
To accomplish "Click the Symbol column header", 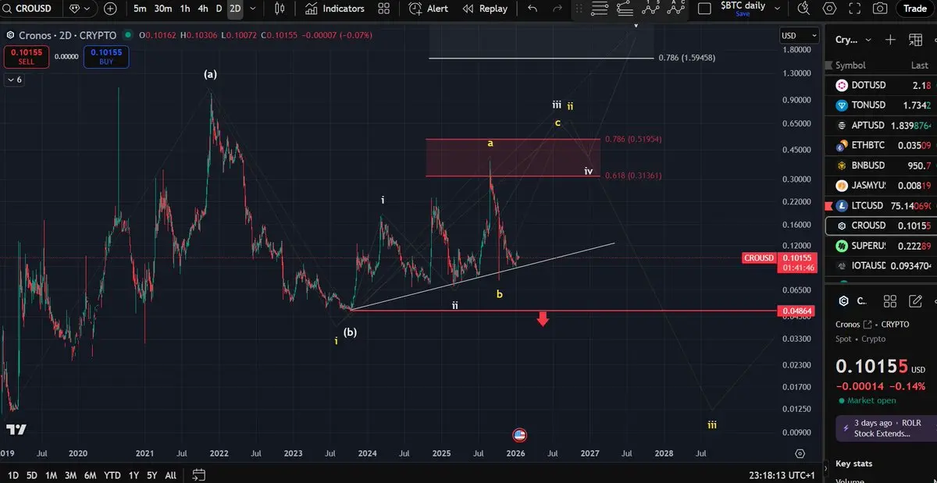I will tap(850, 66).
